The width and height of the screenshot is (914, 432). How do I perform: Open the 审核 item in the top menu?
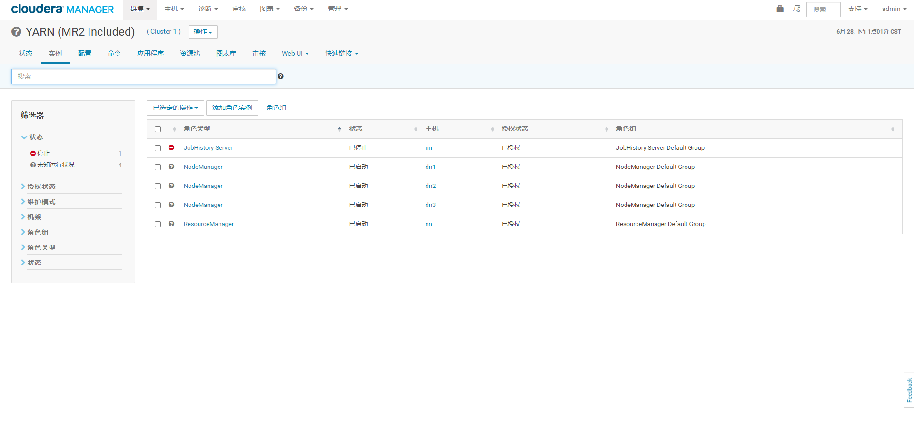click(239, 9)
